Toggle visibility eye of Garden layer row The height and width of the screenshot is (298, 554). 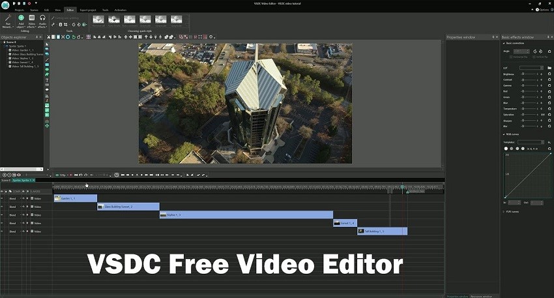pyautogui.click(x=2, y=199)
